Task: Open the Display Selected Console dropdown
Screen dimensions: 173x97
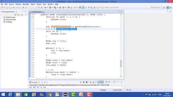Action: tap(111, 82)
